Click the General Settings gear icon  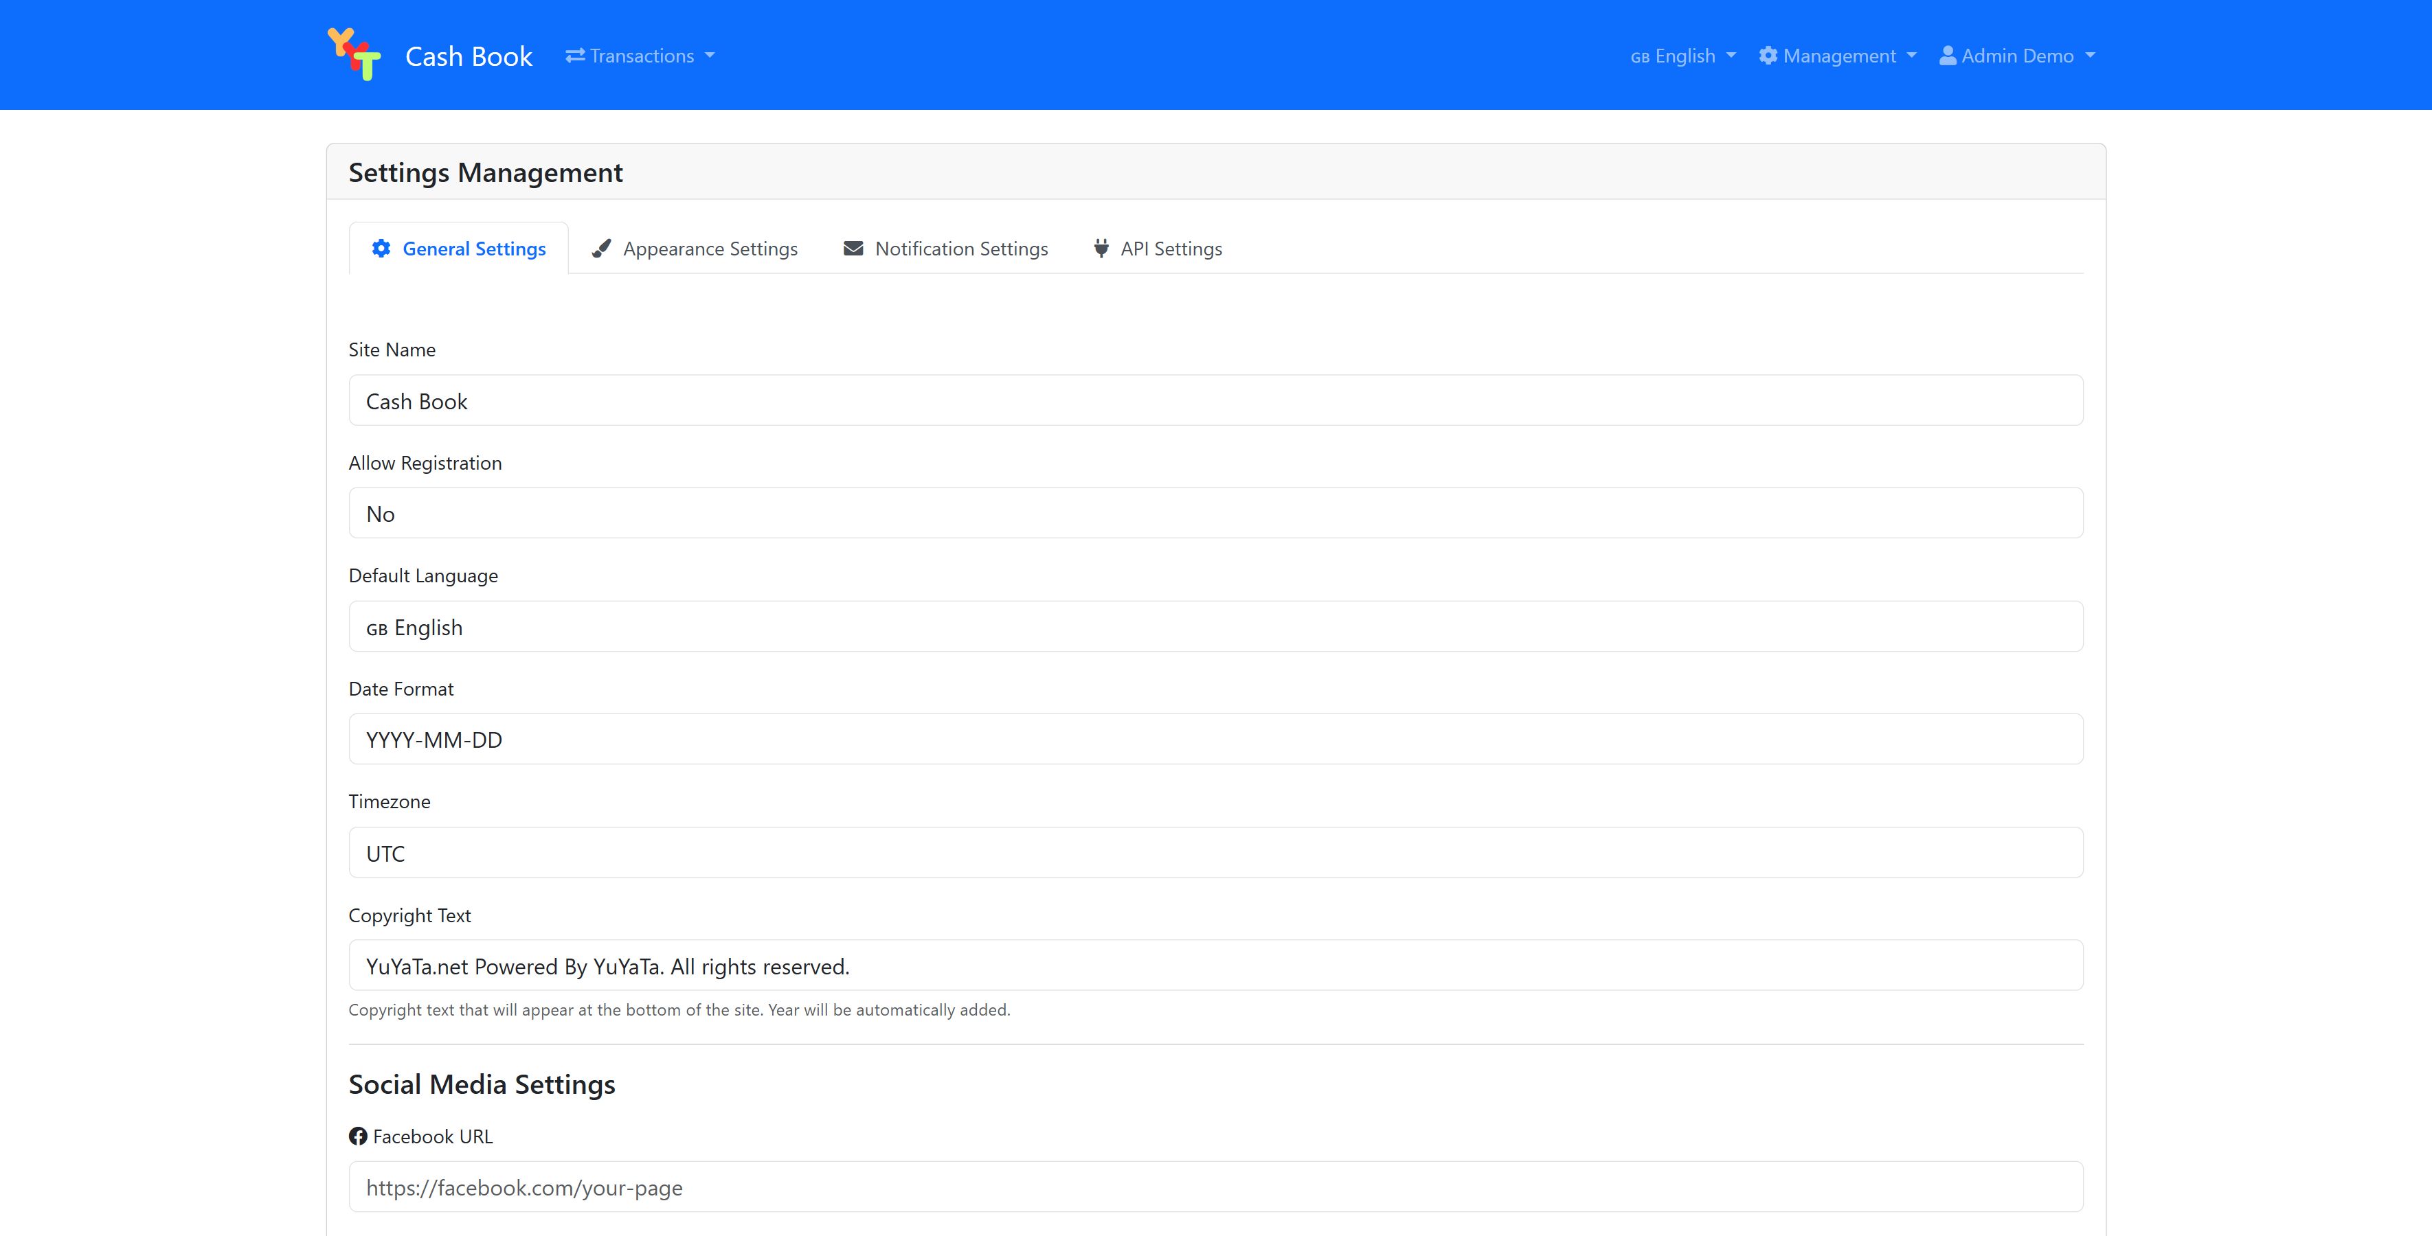(381, 248)
